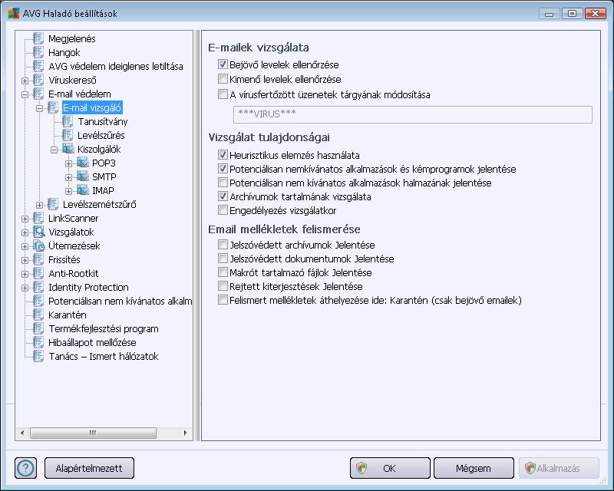Click the tree scrollbar left arrow

coord(22,433)
